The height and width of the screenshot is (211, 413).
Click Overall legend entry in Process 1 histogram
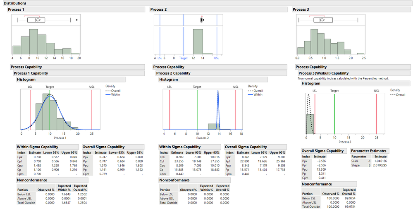[x=113, y=91]
